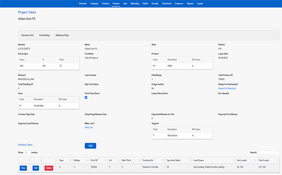The width and height of the screenshot is (282, 175).
Task: Focus the Search input field
Action: (268, 152)
